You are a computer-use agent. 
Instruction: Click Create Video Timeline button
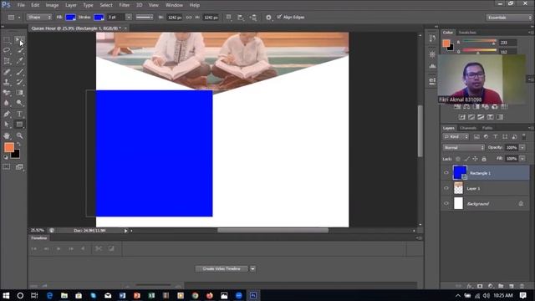point(222,269)
